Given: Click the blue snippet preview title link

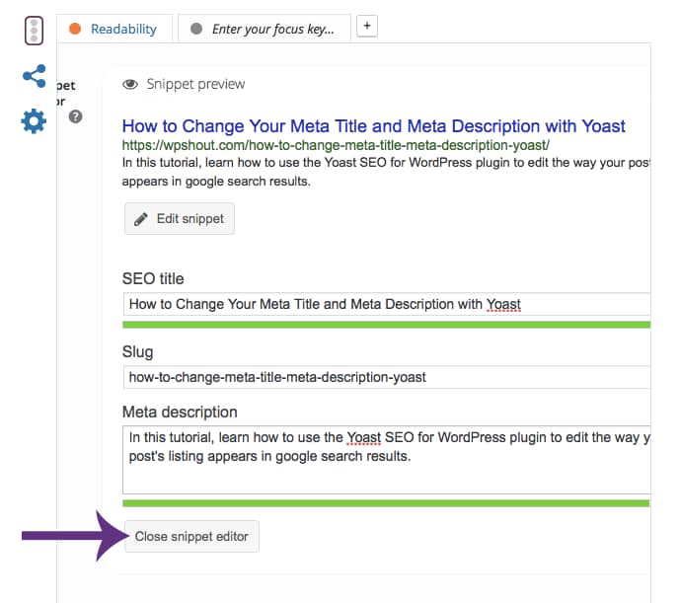Looking at the screenshot, I should click(x=373, y=126).
